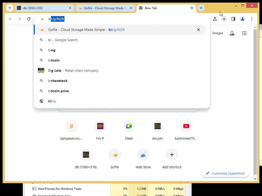Viewport: 262px width, 196px height.
Task: Open the Meet shortcut tile
Action: (129, 130)
